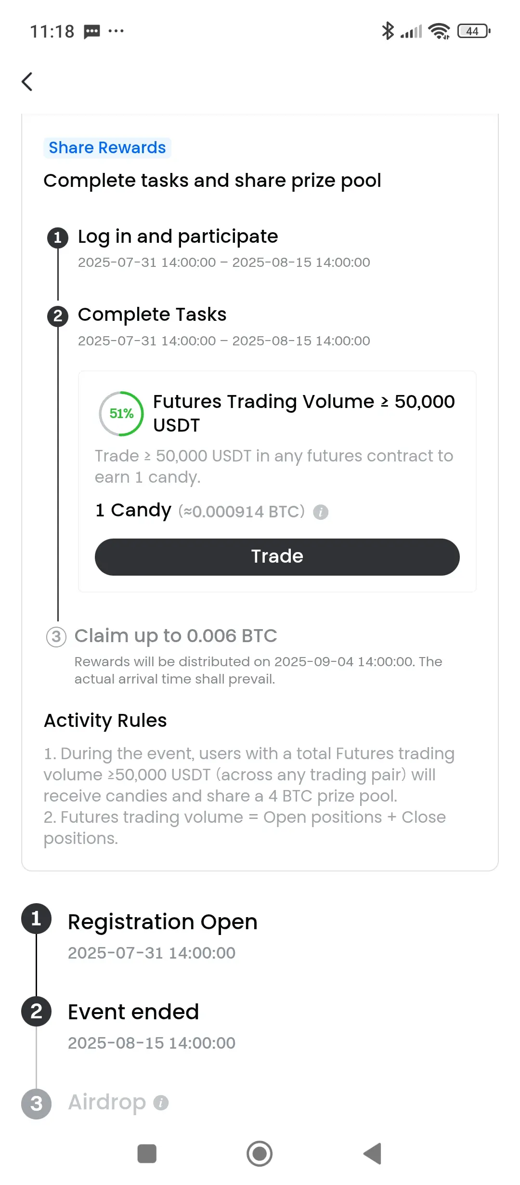Tap step 1 Log in and participate
This screenshot has height=1185, width=520.
(x=178, y=237)
